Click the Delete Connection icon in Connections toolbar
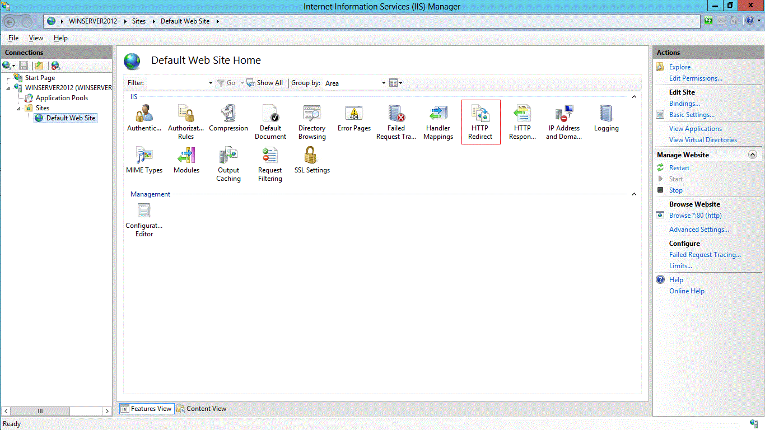 [55, 66]
